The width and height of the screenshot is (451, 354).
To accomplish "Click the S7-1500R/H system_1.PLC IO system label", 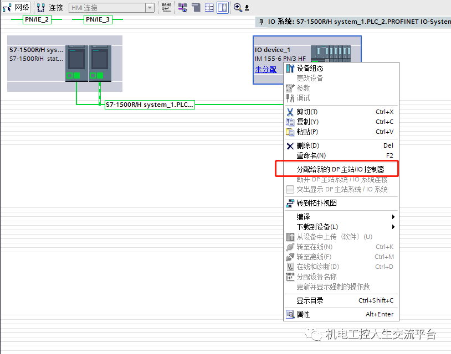I will click(150, 105).
